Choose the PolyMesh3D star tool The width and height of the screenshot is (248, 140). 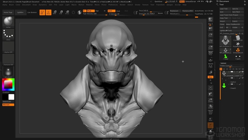(x=238, y=44)
